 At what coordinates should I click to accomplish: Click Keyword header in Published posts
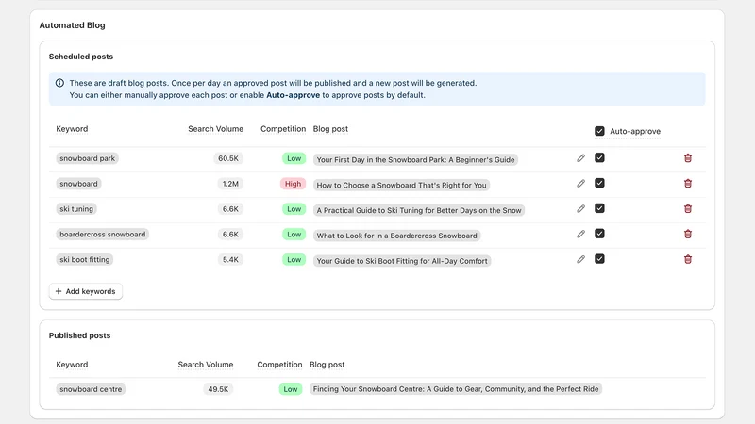coord(72,365)
